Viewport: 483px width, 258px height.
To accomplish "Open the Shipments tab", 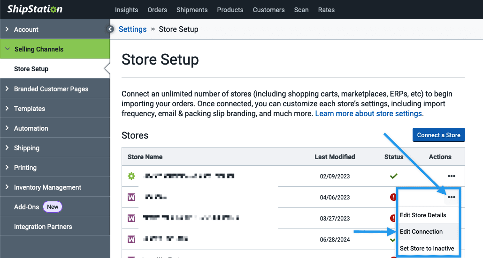I will tap(192, 10).
